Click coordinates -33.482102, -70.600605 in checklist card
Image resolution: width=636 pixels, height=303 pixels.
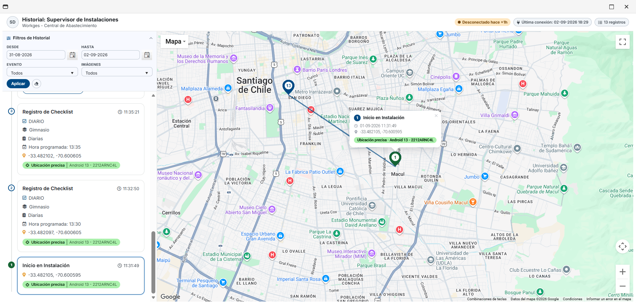point(55,156)
